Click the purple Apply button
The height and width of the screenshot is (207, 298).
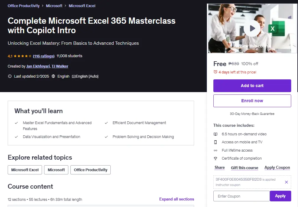[x=280, y=196]
